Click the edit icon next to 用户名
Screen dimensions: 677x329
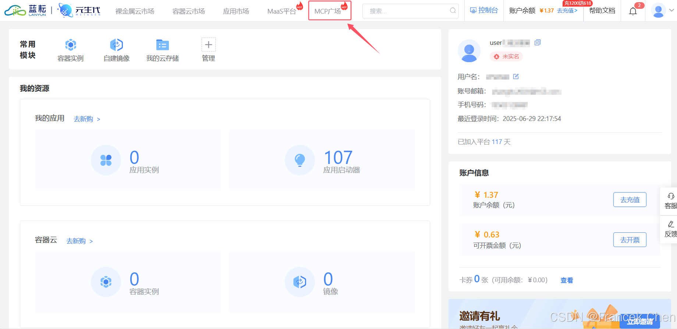[x=516, y=76]
